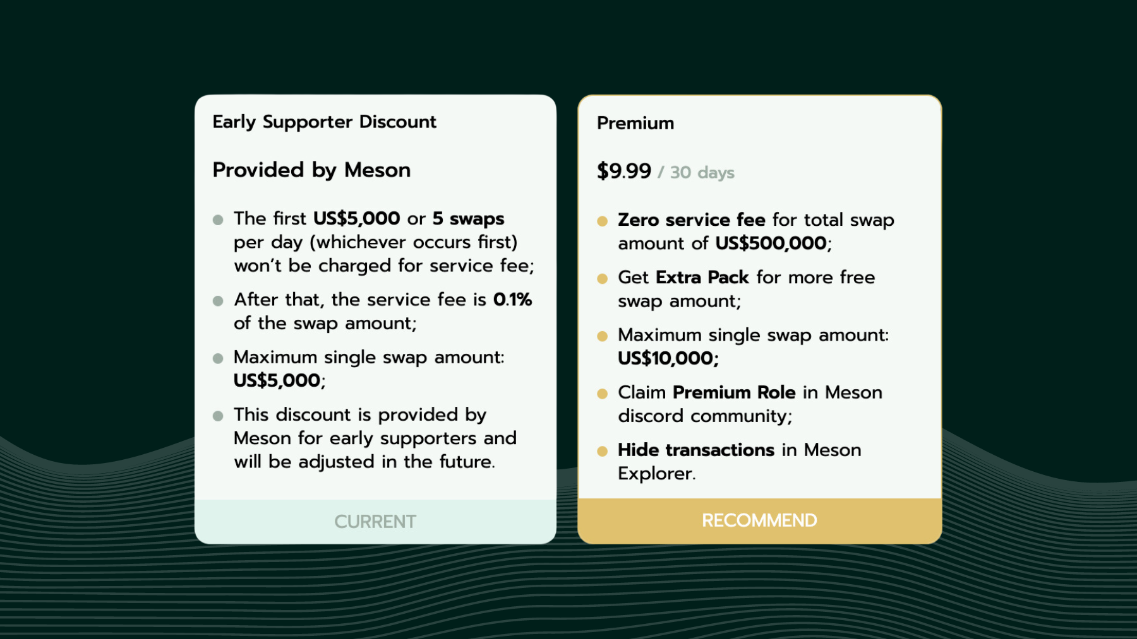Image resolution: width=1137 pixels, height=639 pixels.
Task: Click gold bullet next to Maximum single swap US$10,000
Action: (x=602, y=336)
